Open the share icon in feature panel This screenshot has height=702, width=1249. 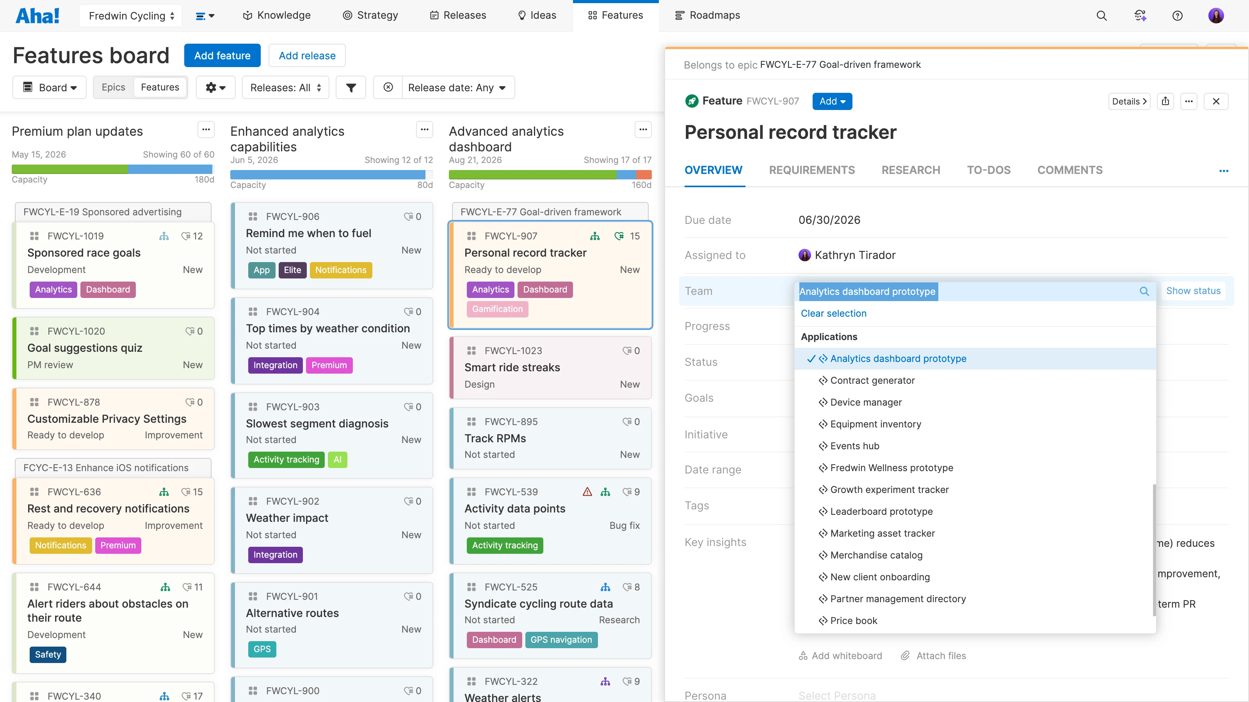point(1165,101)
